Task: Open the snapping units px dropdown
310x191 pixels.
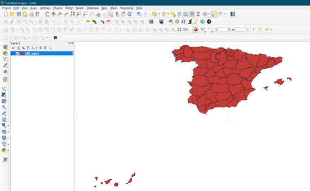Action: (241, 29)
